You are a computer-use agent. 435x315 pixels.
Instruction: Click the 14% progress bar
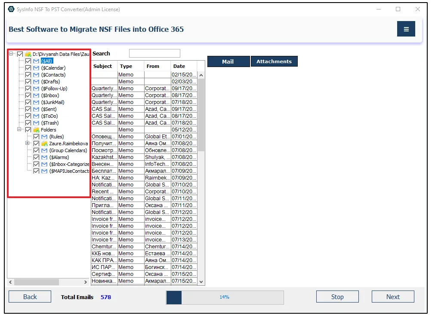[x=225, y=297]
